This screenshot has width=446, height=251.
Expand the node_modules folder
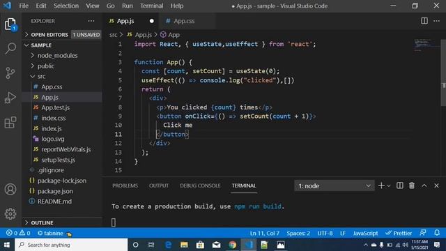pyautogui.click(x=57, y=56)
